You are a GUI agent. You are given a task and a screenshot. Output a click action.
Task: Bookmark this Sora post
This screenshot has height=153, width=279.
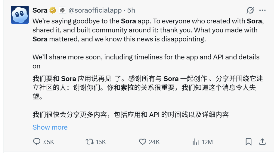(x=249, y=142)
